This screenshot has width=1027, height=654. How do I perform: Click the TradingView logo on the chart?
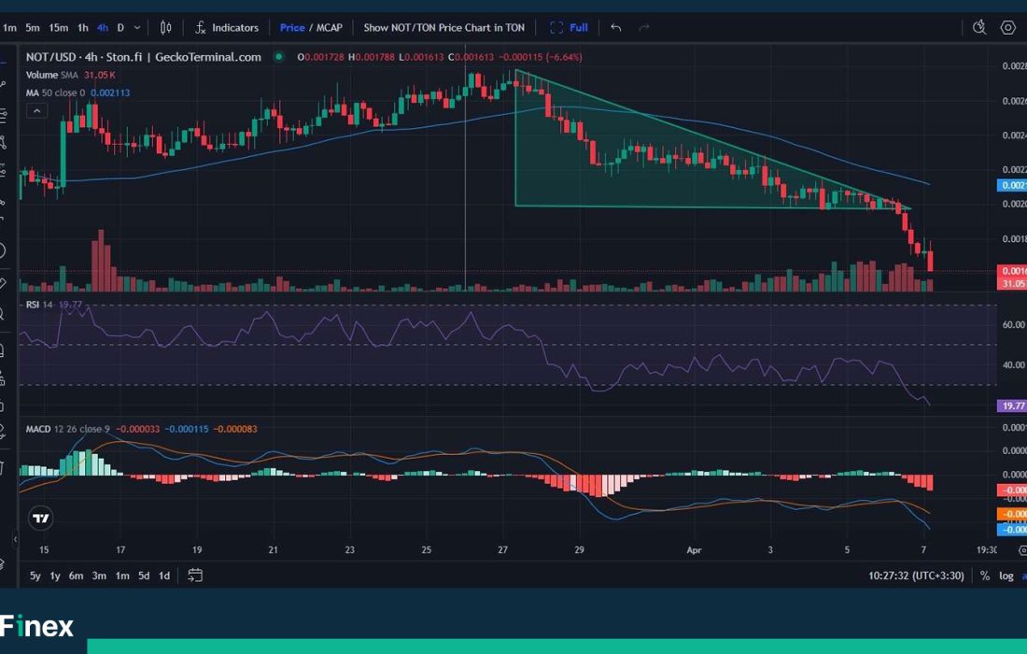tap(40, 519)
